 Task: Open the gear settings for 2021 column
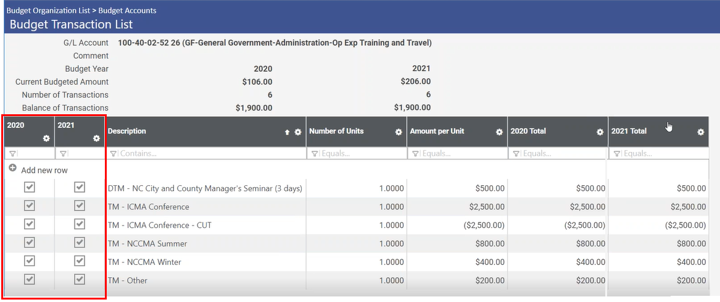click(x=96, y=139)
